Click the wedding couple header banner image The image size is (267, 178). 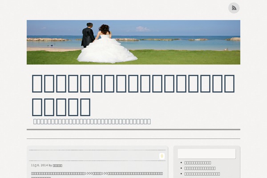[133, 42]
